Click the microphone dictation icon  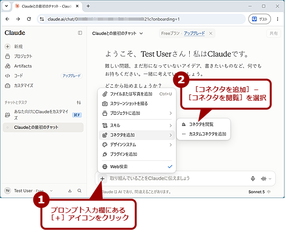pos(253,179)
